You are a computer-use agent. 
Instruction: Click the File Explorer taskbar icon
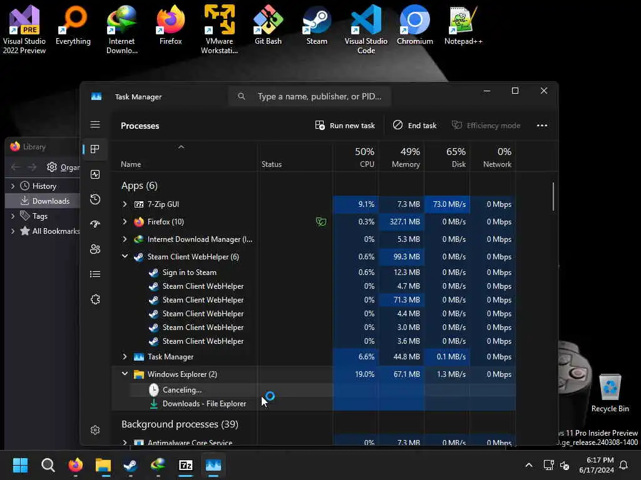point(103,465)
